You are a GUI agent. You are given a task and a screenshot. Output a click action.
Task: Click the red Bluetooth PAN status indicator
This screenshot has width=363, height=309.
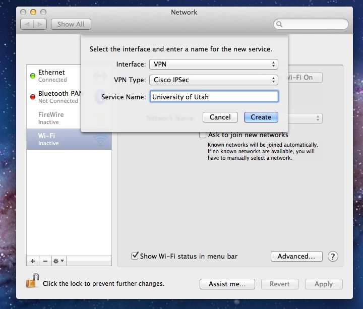click(33, 97)
